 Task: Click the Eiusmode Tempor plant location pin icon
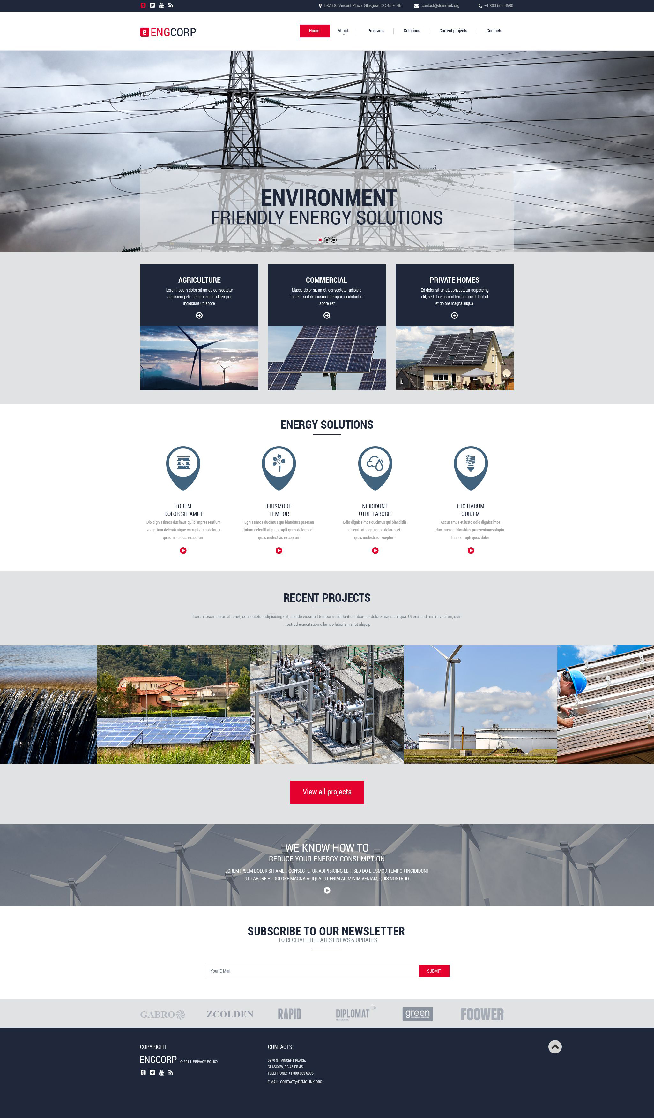(x=279, y=467)
